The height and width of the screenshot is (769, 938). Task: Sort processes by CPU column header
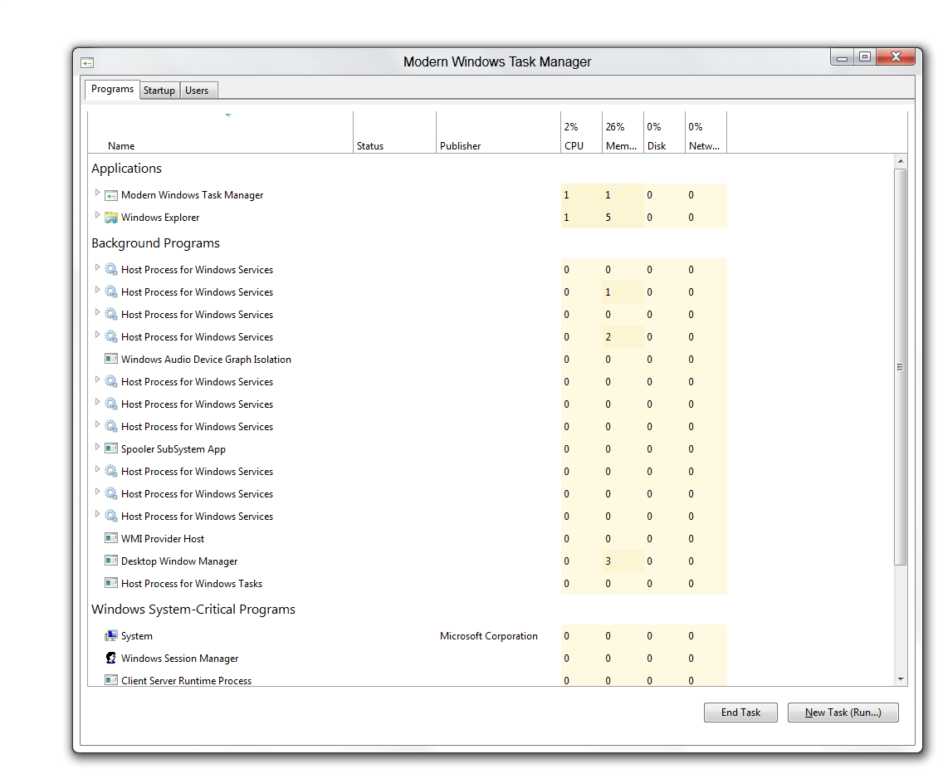[x=574, y=146]
